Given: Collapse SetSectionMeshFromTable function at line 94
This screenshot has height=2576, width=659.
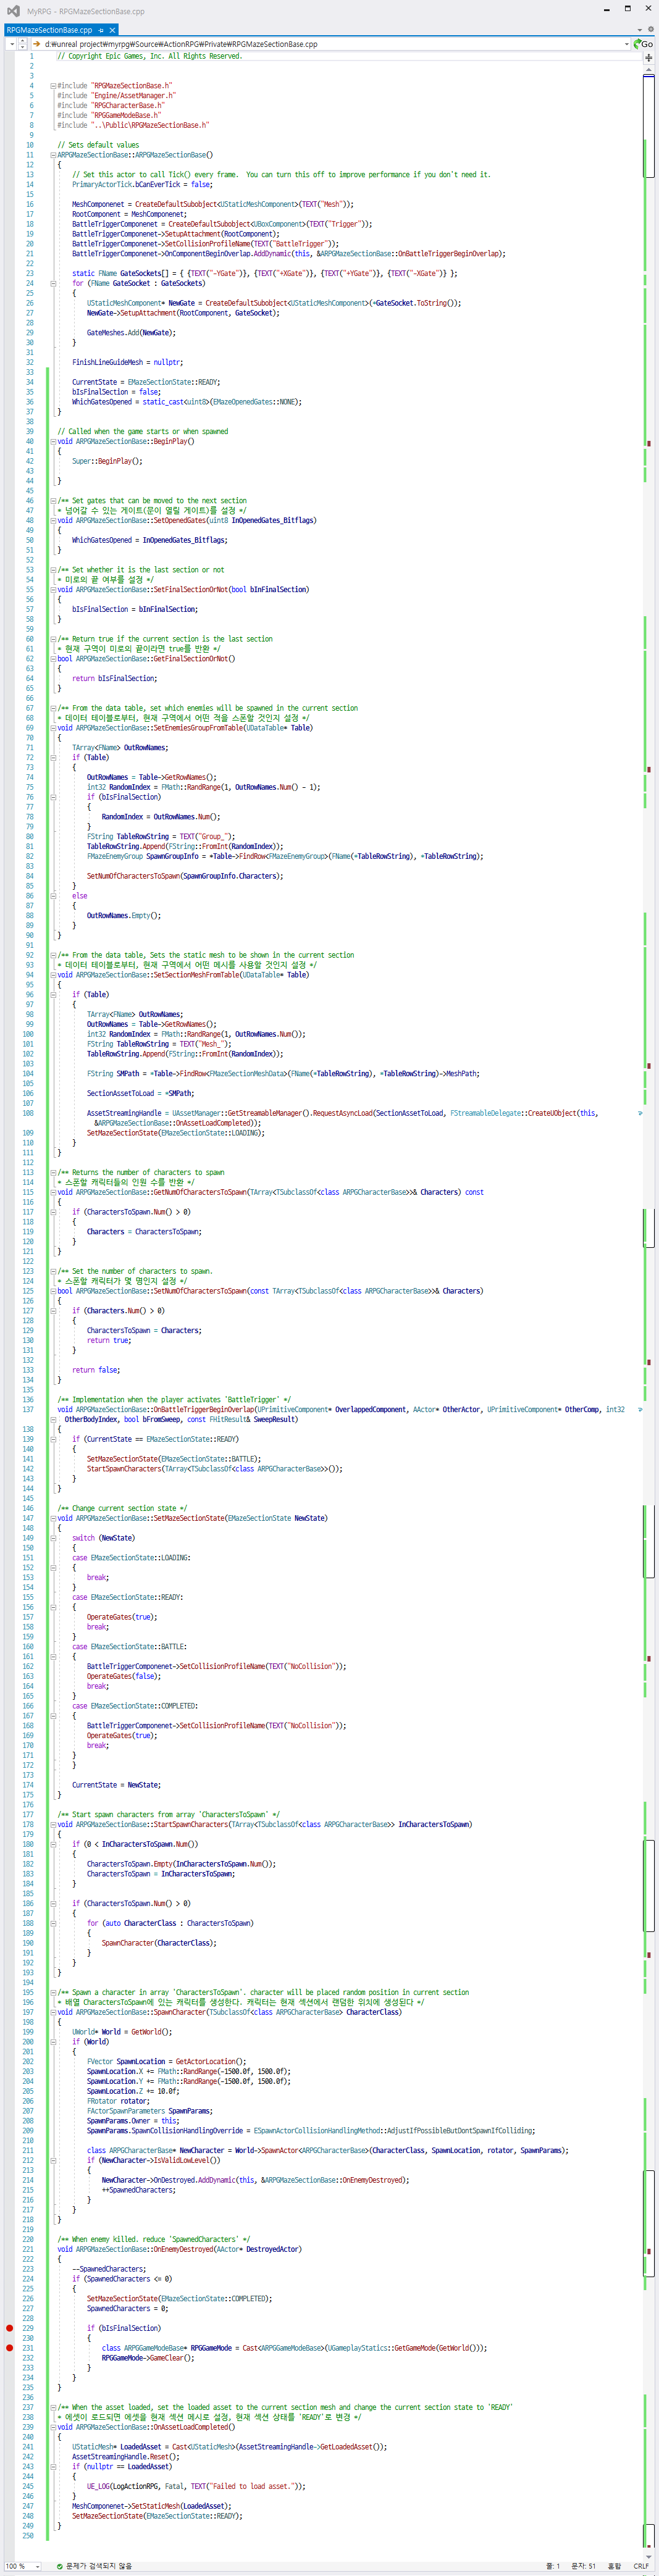Looking at the screenshot, I should 53,975.
